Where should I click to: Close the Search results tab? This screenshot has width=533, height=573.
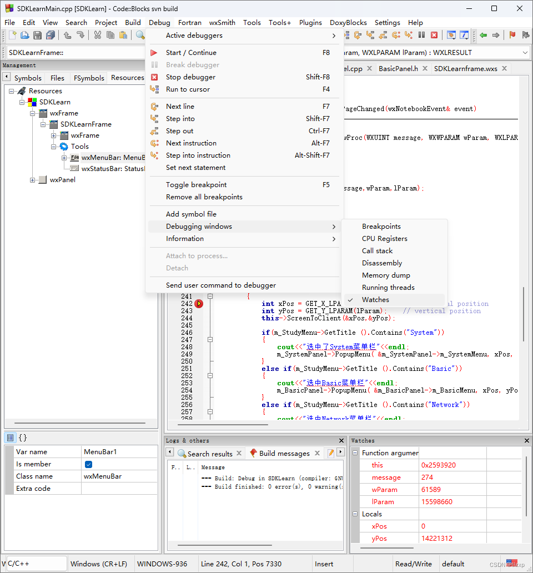click(x=239, y=453)
